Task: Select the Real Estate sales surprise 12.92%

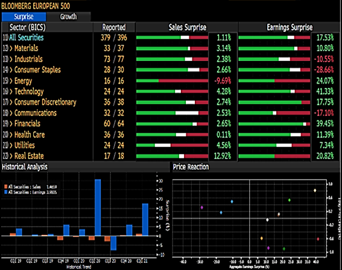Action: click(222, 156)
